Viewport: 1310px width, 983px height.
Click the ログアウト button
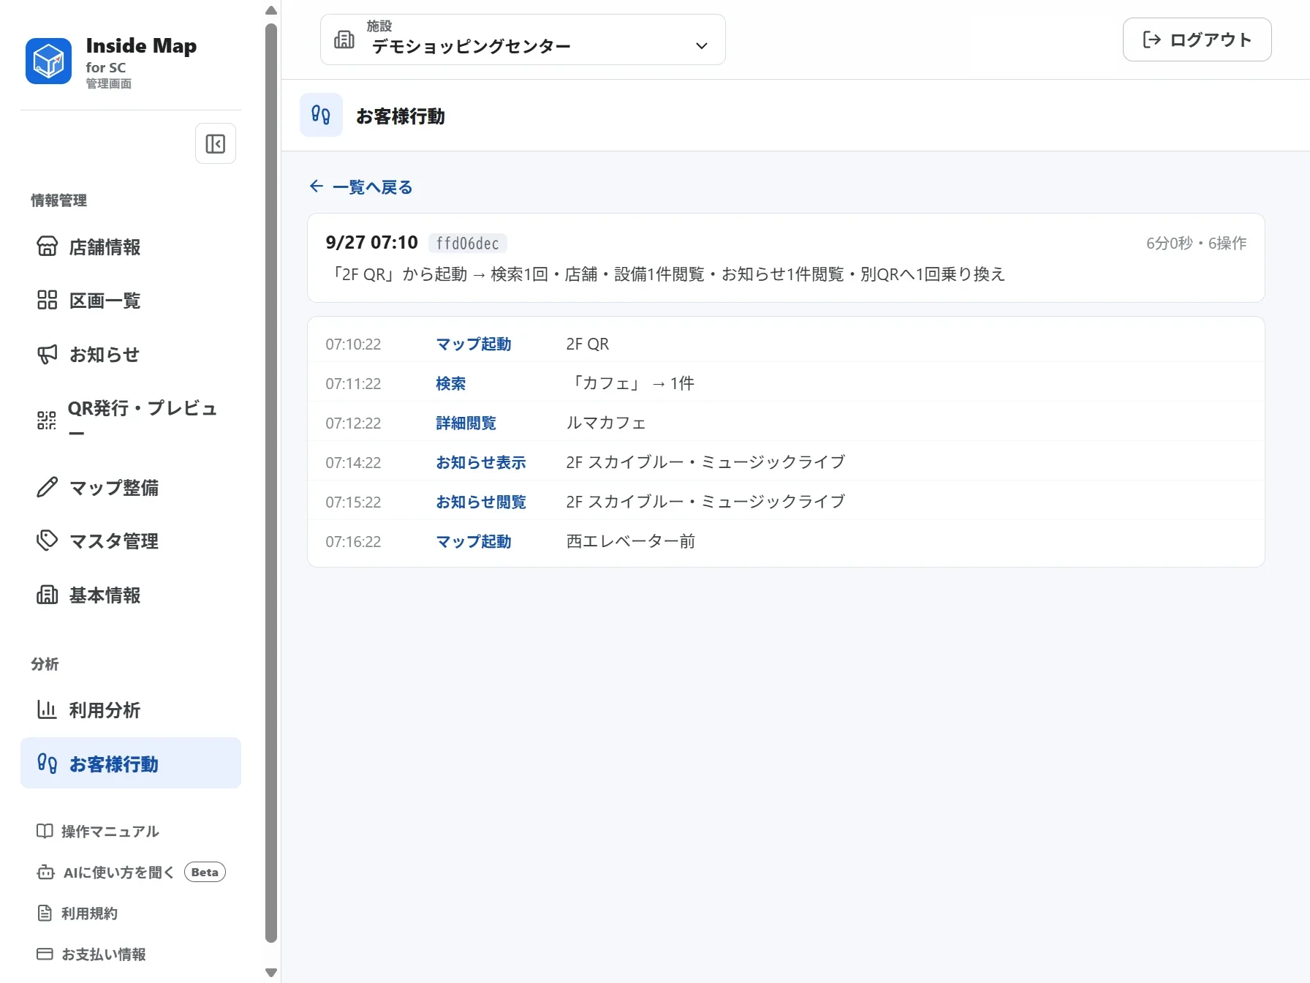coord(1197,39)
